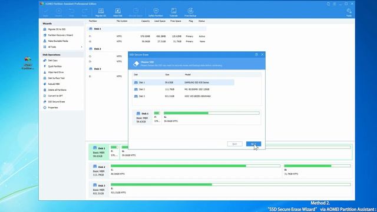Select Rebuild MBR in sidebar
Image resolution: width=377 pixels, height=212 pixels.
(x=54, y=84)
